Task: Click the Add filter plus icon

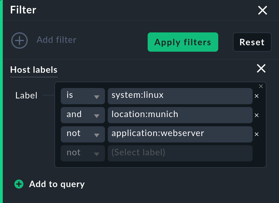Action: pos(19,40)
